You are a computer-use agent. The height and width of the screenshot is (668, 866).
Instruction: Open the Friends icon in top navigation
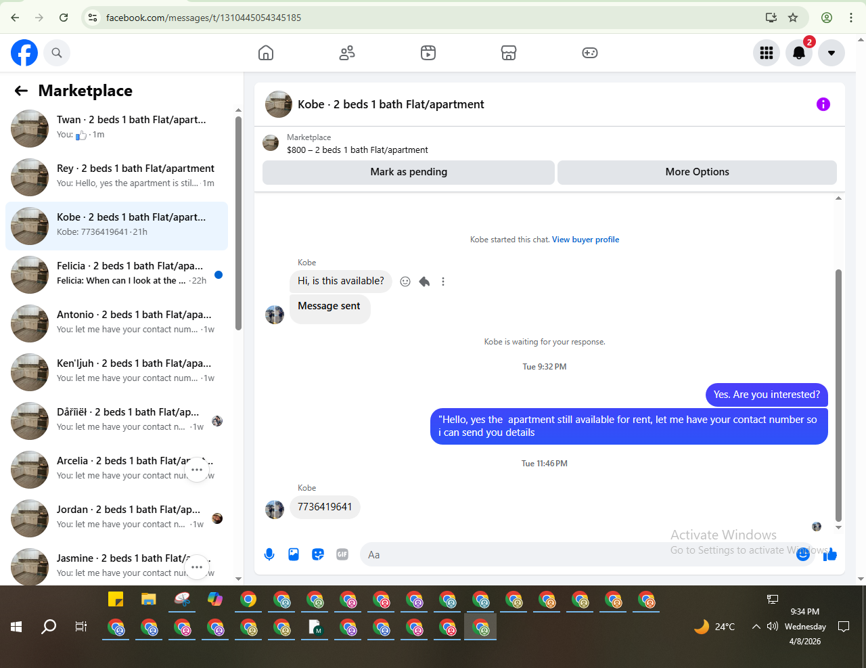coord(347,53)
